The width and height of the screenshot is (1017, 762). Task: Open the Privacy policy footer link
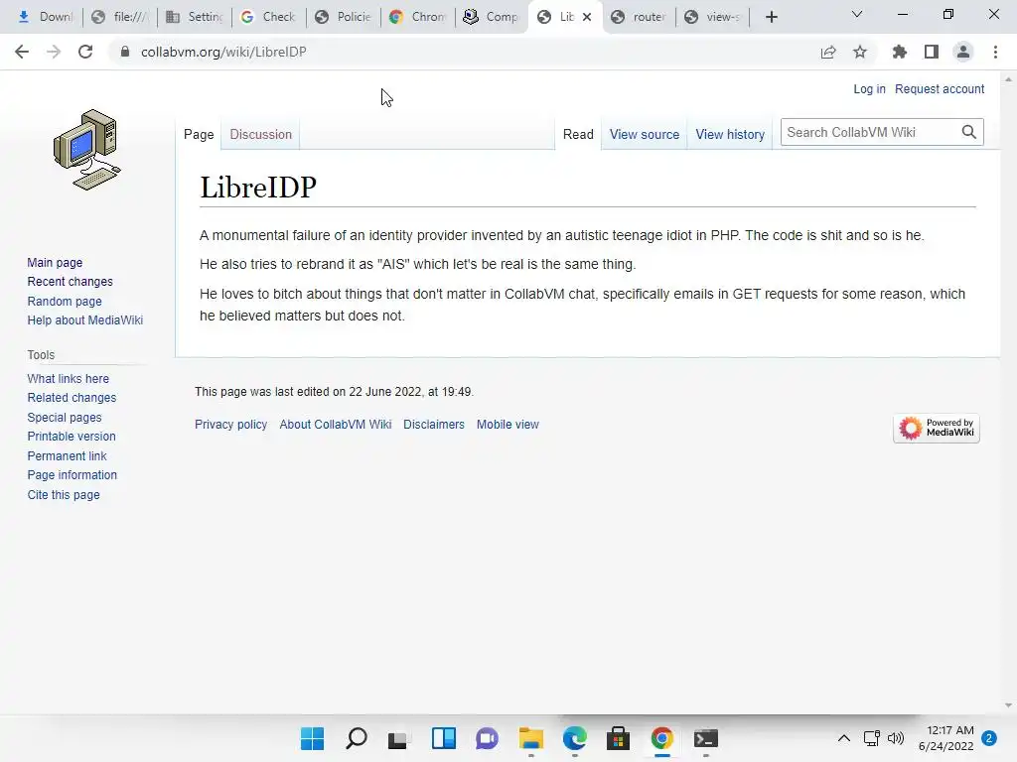pyautogui.click(x=230, y=425)
